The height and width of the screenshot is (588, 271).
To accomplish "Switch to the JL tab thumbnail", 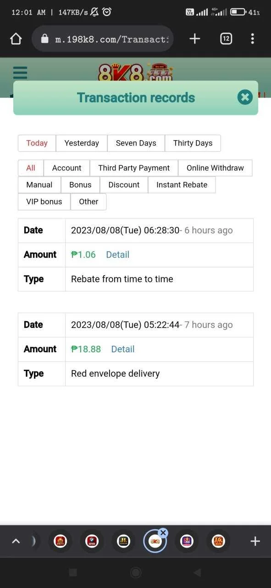I will [123, 541].
